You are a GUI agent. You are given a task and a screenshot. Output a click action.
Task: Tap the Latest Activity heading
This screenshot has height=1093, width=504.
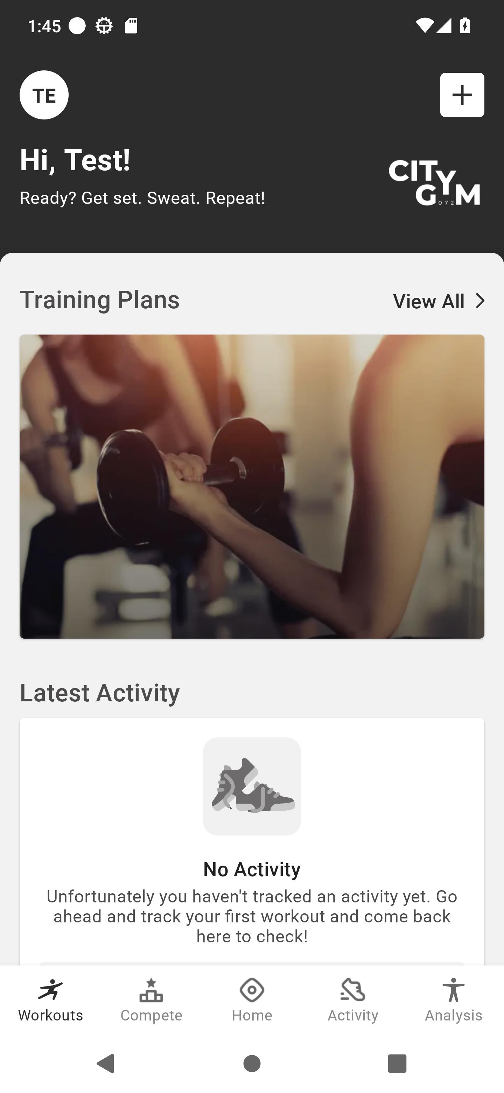click(100, 693)
